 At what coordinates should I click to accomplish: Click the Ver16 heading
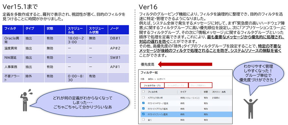click(148, 7)
